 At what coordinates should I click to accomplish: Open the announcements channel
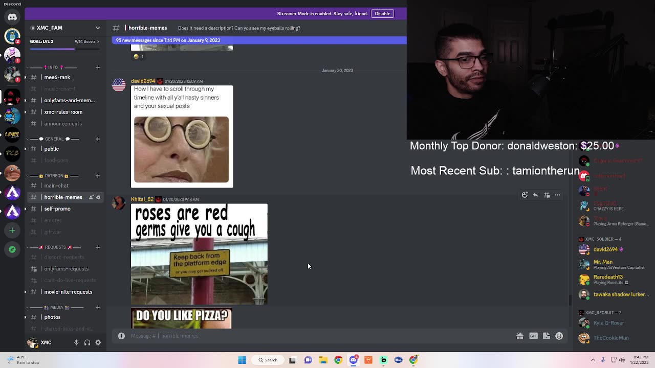coord(65,124)
